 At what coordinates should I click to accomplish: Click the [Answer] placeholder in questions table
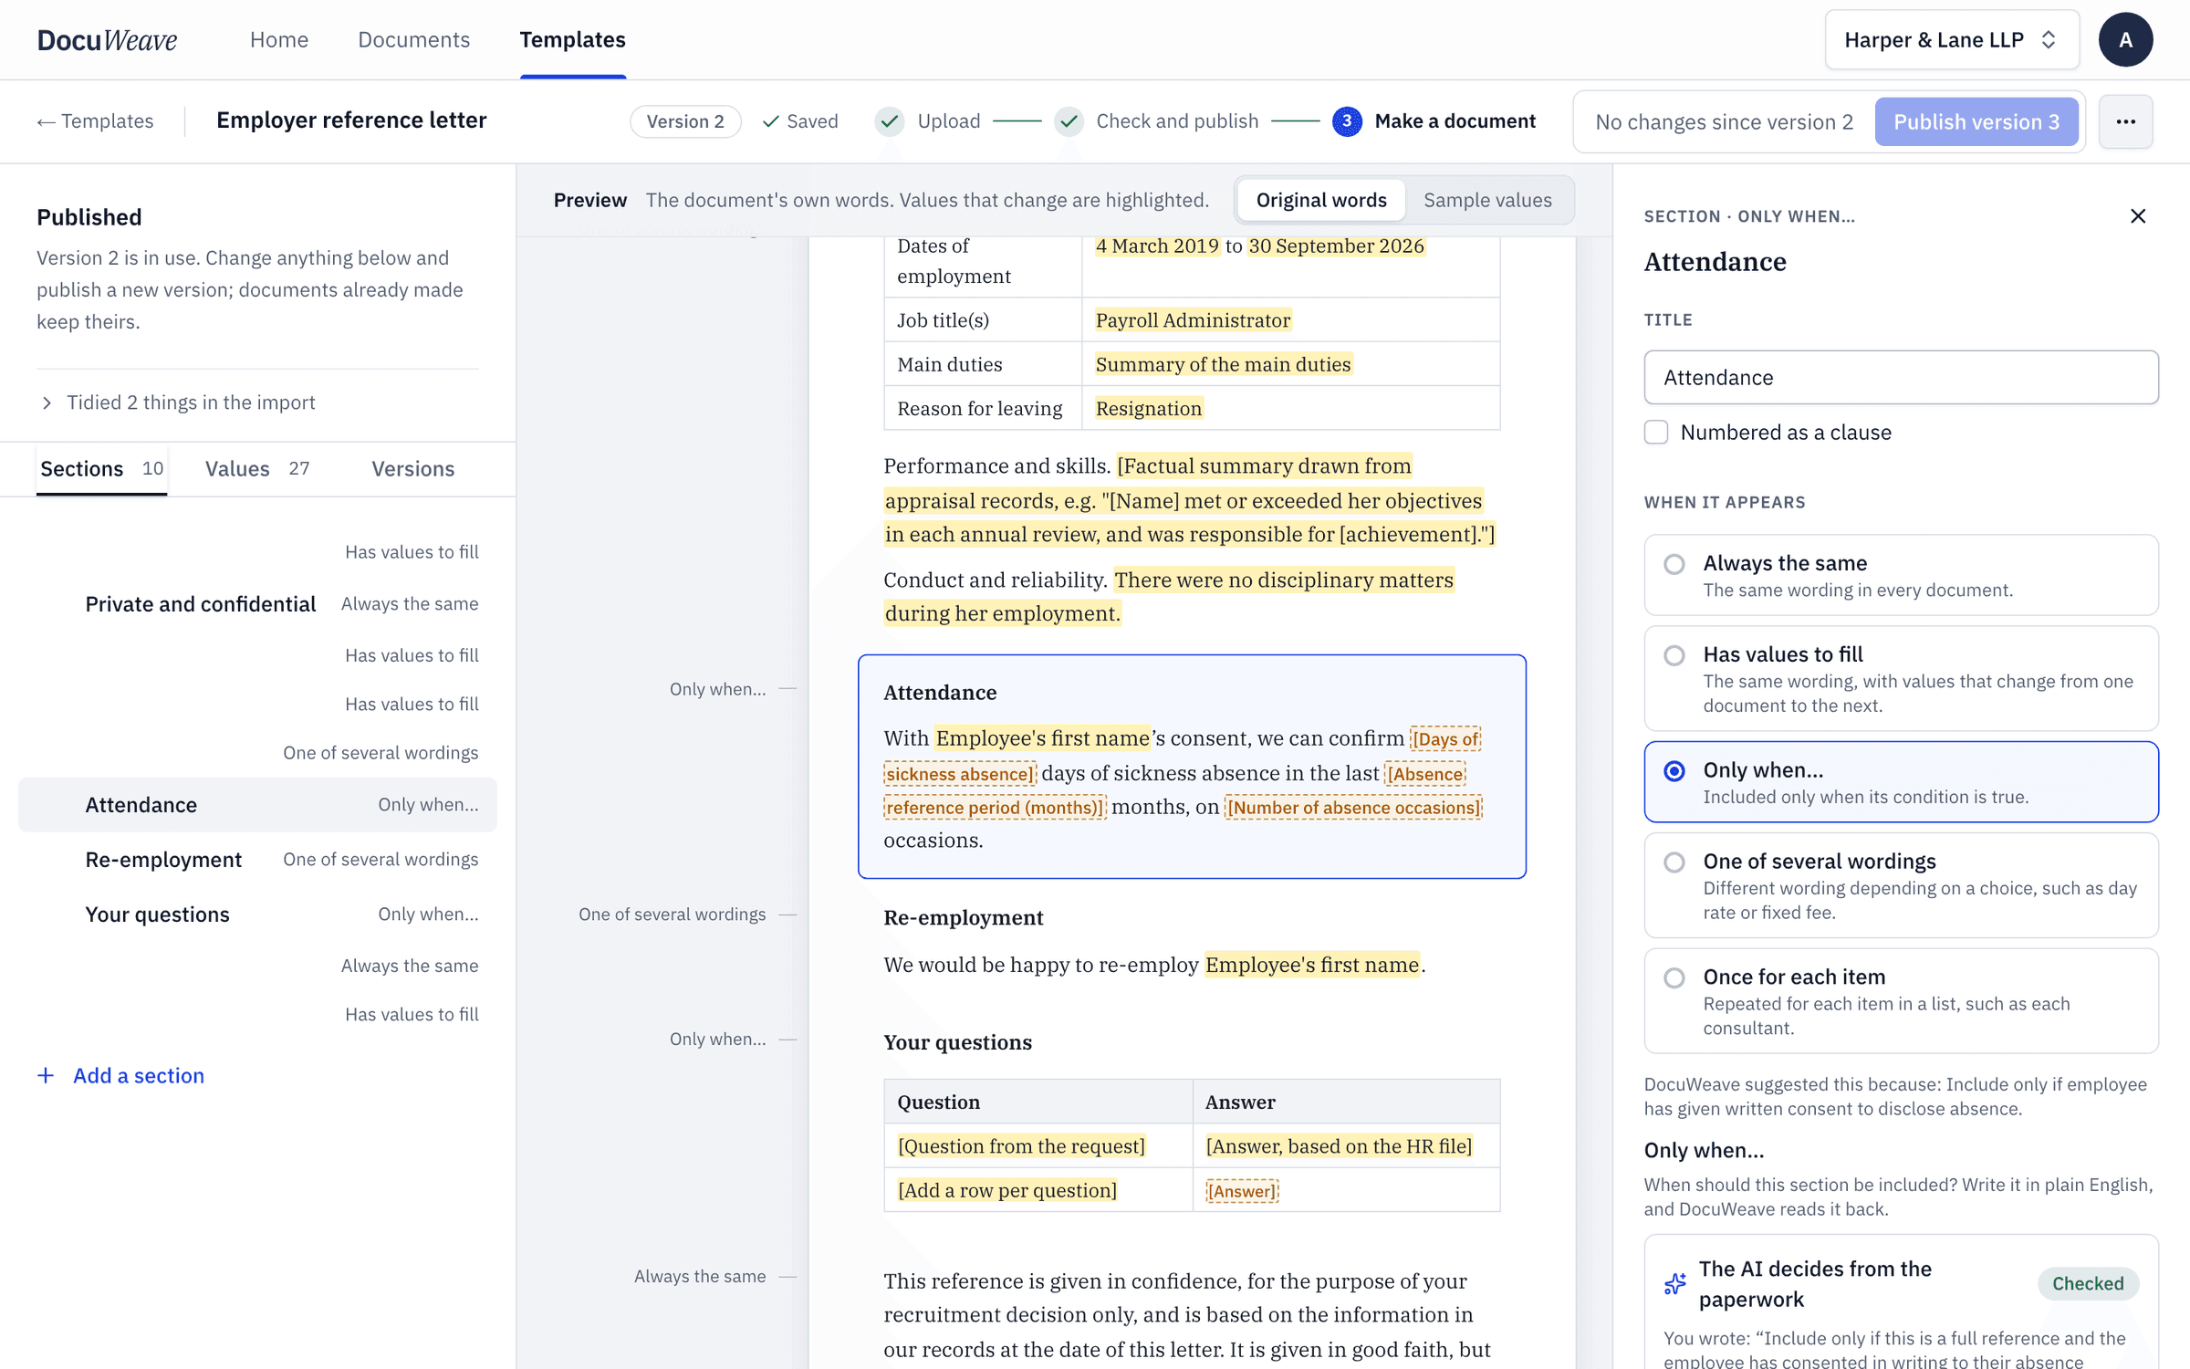tap(1241, 1191)
